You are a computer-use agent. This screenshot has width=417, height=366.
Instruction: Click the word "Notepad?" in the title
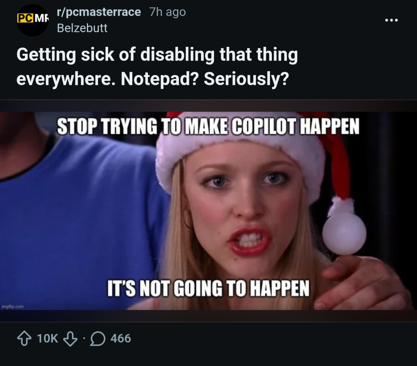[159, 79]
